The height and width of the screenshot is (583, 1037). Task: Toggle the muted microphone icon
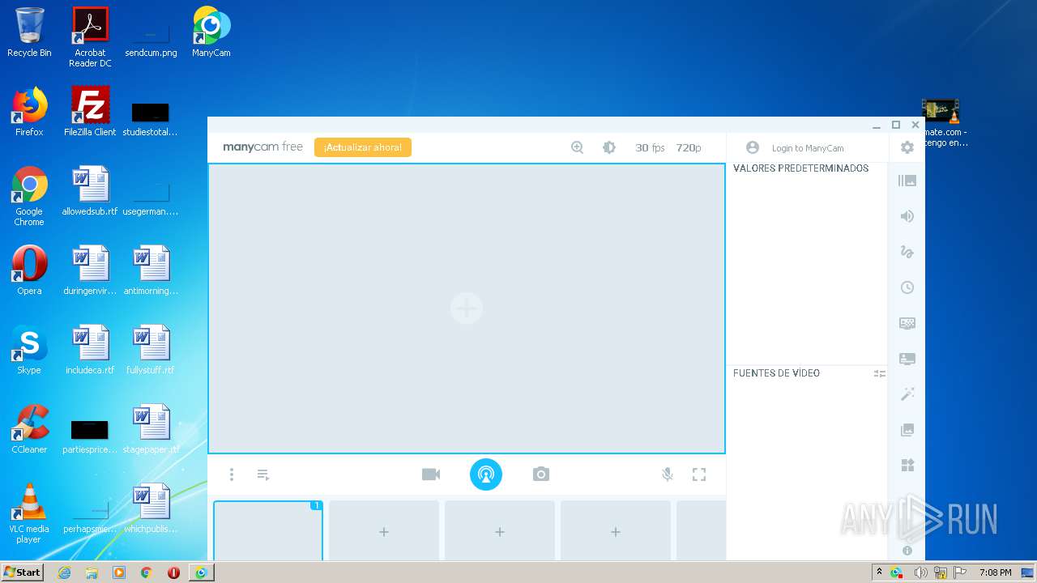tap(668, 474)
